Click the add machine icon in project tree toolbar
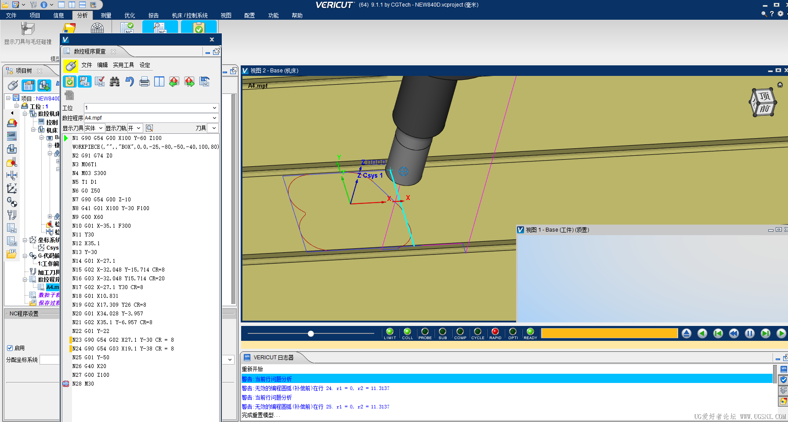The height and width of the screenshot is (422, 788). (x=44, y=85)
